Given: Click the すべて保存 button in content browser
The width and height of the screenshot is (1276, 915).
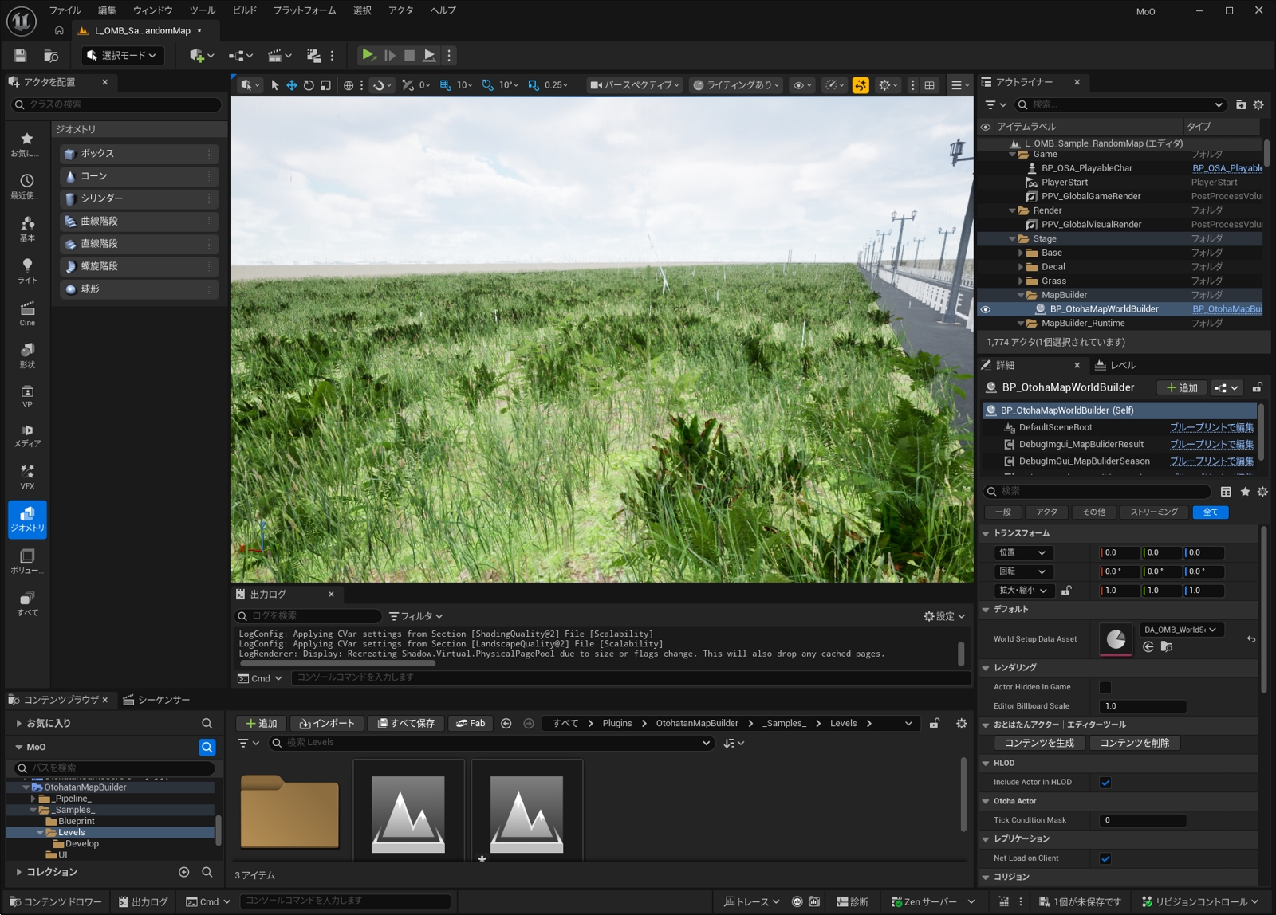Looking at the screenshot, I should 406,724.
